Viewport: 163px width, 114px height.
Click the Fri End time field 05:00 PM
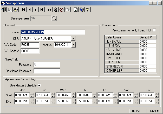click(105, 101)
